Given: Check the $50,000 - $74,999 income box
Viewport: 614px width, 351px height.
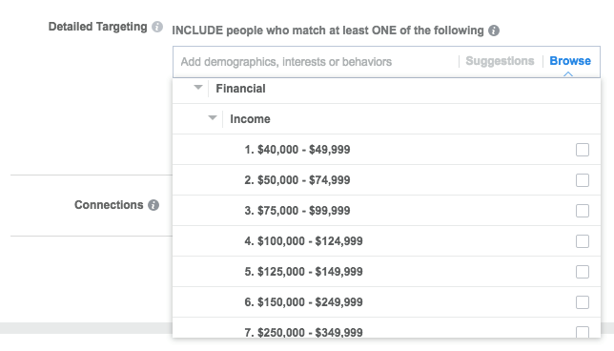Looking at the screenshot, I should (x=583, y=180).
